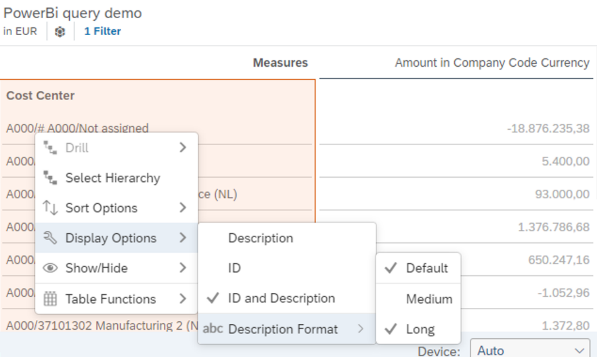Choose Default description format
This screenshot has width=597, height=357.
pyautogui.click(x=418, y=268)
